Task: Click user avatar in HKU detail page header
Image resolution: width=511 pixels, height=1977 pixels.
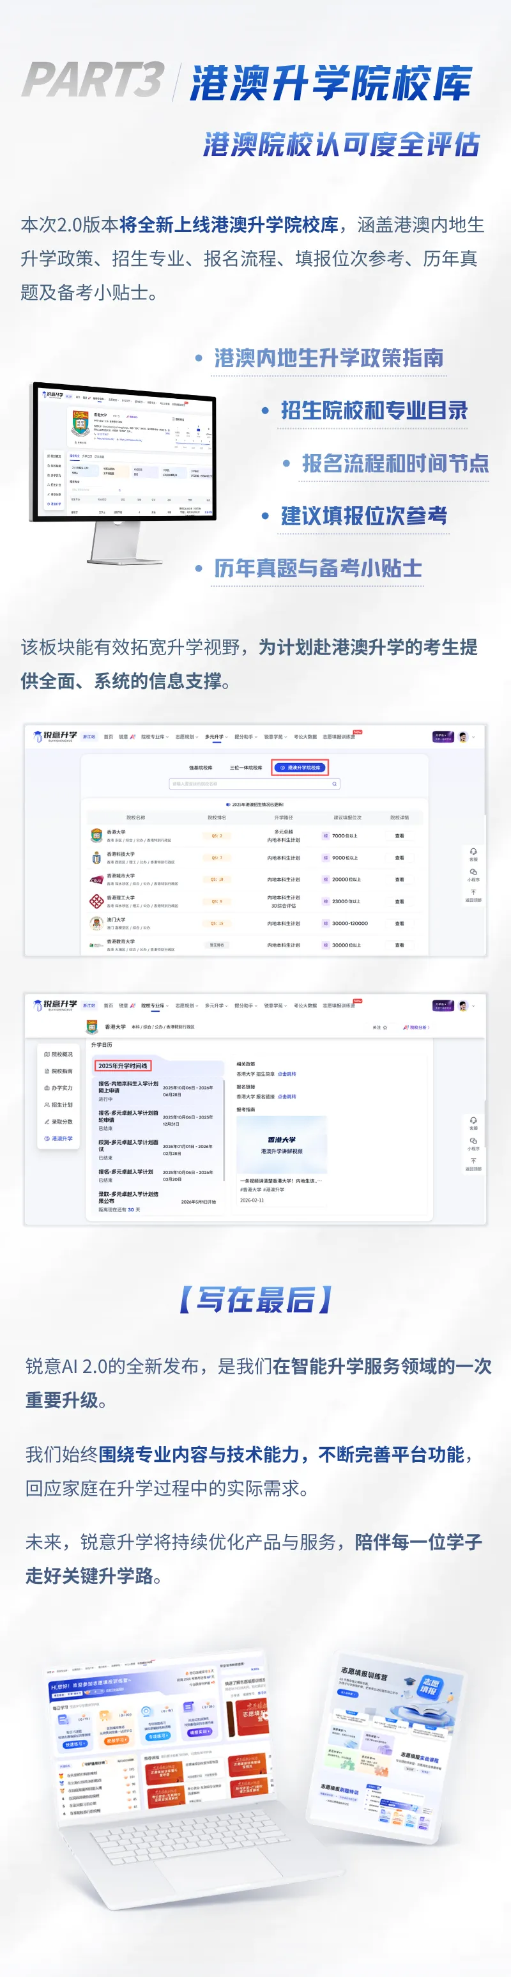Action: pos(464,1005)
